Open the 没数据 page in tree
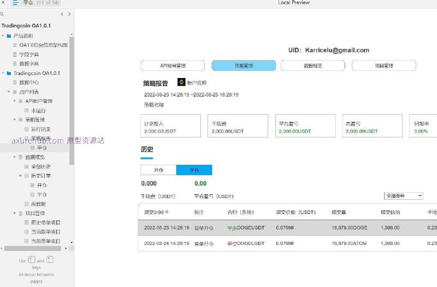 38,204
